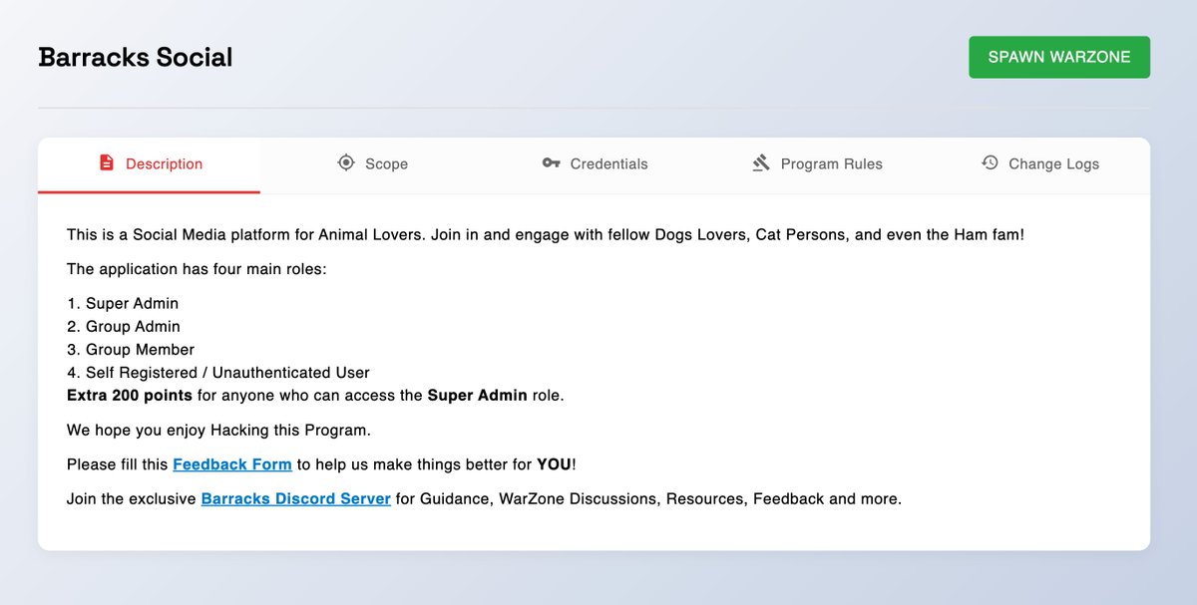This screenshot has width=1197, height=605.
Task: Click the '1. Super Admin' list item
Action: [123, 303]
